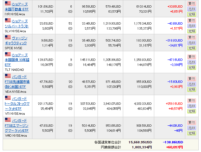Image resolution: width=201 pixels, height=152 pixels.
Task: Select the IYR NYSE Arca ticker text
Action: click(15, 14)
